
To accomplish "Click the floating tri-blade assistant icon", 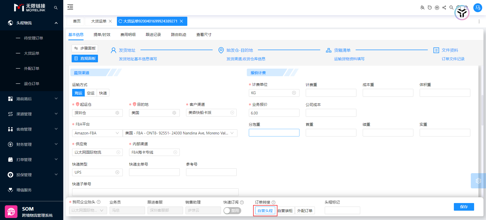I will [x=462, y=13].
